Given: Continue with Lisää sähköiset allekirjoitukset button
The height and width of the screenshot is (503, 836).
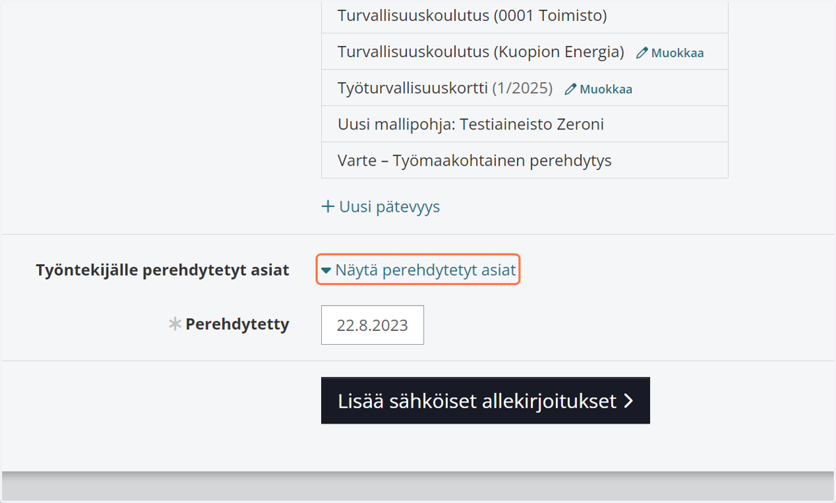Looking at the screenshot, I should pos(486,401).
